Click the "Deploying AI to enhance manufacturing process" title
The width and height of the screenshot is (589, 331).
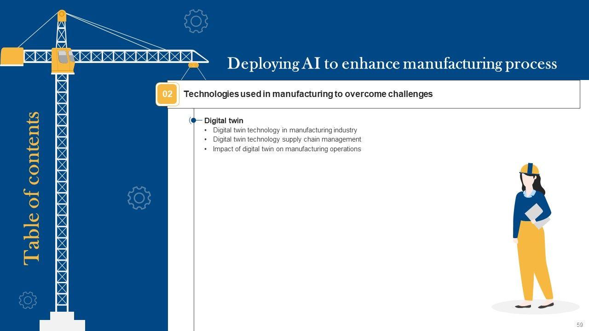click(x=392, y=63)
